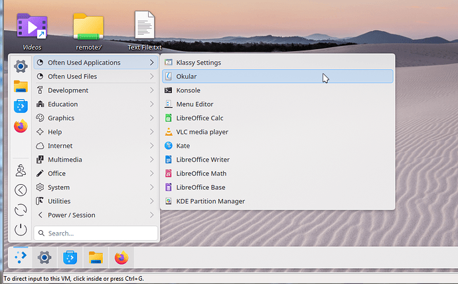The height and width of the screenshot is (284, 458).
Task: Launch KDE Partition Manager
Action: click(x=277, y=201)
